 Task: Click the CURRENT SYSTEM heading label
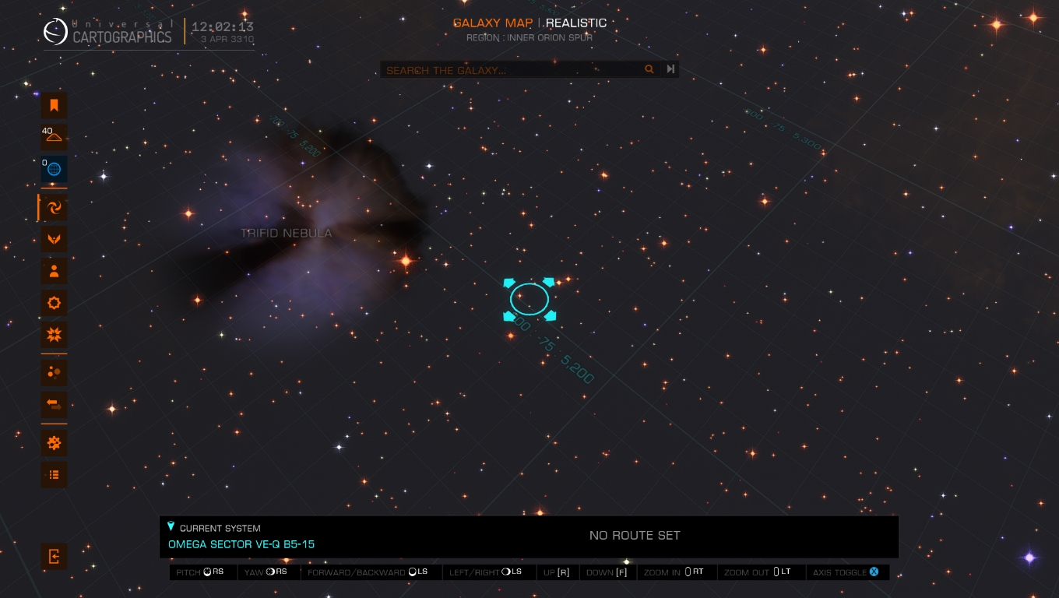(x=220, y=528)
